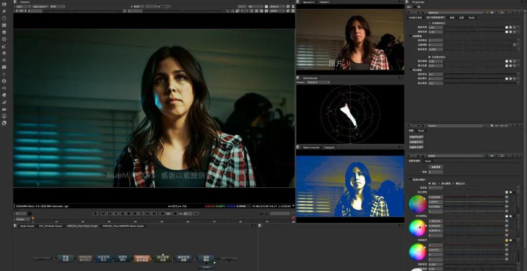The height and width of the screenshot is (271, 527).
Task: Open the A input dropdown in viewer
Action: [x=138, y=6]
